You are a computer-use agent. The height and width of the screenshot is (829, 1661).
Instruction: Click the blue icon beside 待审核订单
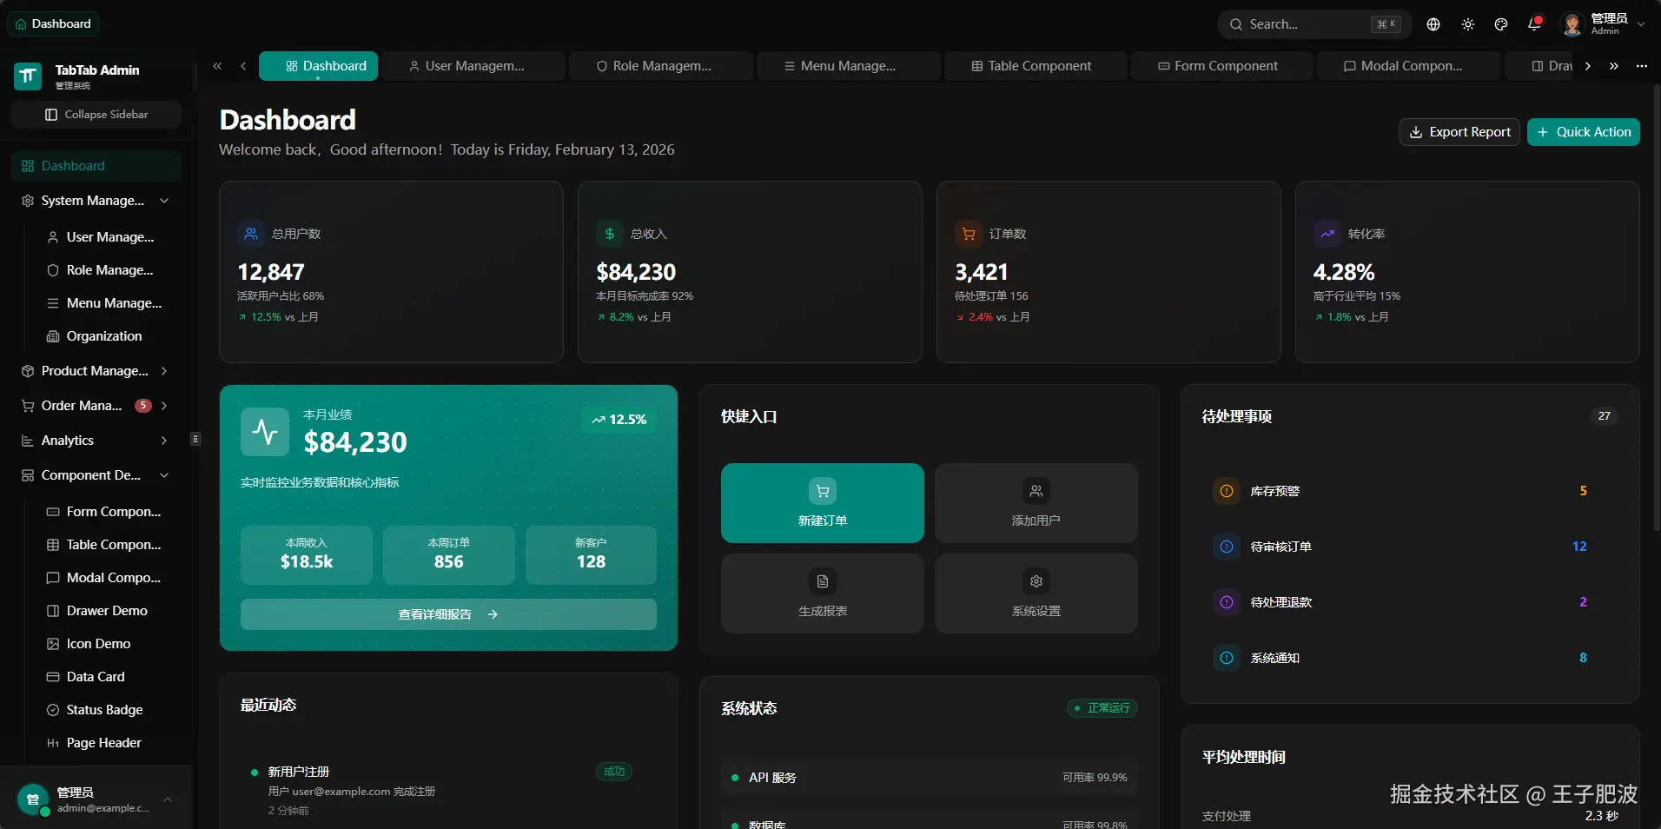[1227, 547]
